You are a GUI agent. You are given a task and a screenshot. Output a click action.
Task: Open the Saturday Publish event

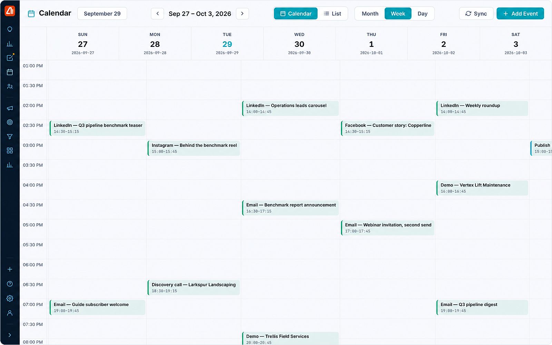pos(541,148)
